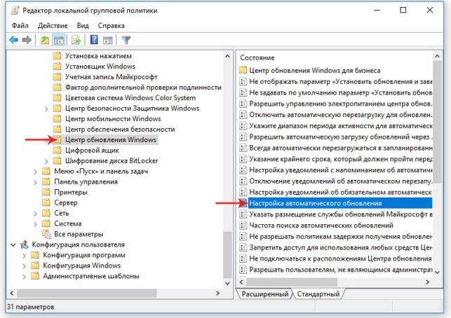Expand Административные шаблоны node

24,277
